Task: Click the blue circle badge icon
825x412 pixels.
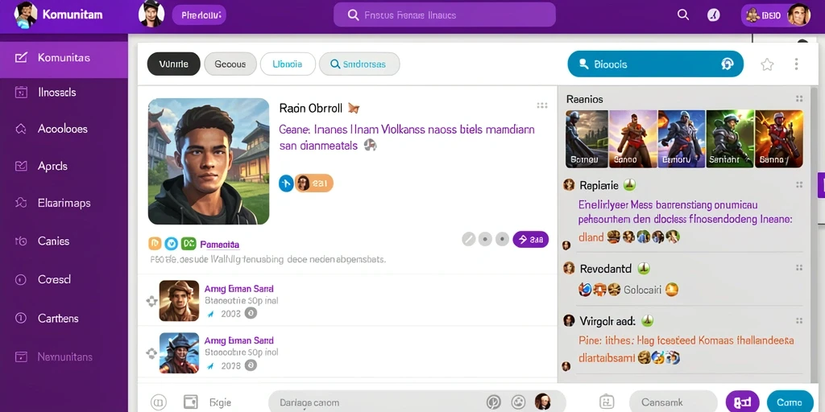Action: pos(171,243)
